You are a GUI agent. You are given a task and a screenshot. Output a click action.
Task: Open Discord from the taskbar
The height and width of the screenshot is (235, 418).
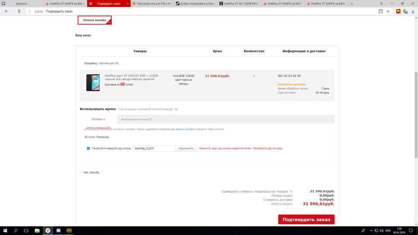coord(58,230)
